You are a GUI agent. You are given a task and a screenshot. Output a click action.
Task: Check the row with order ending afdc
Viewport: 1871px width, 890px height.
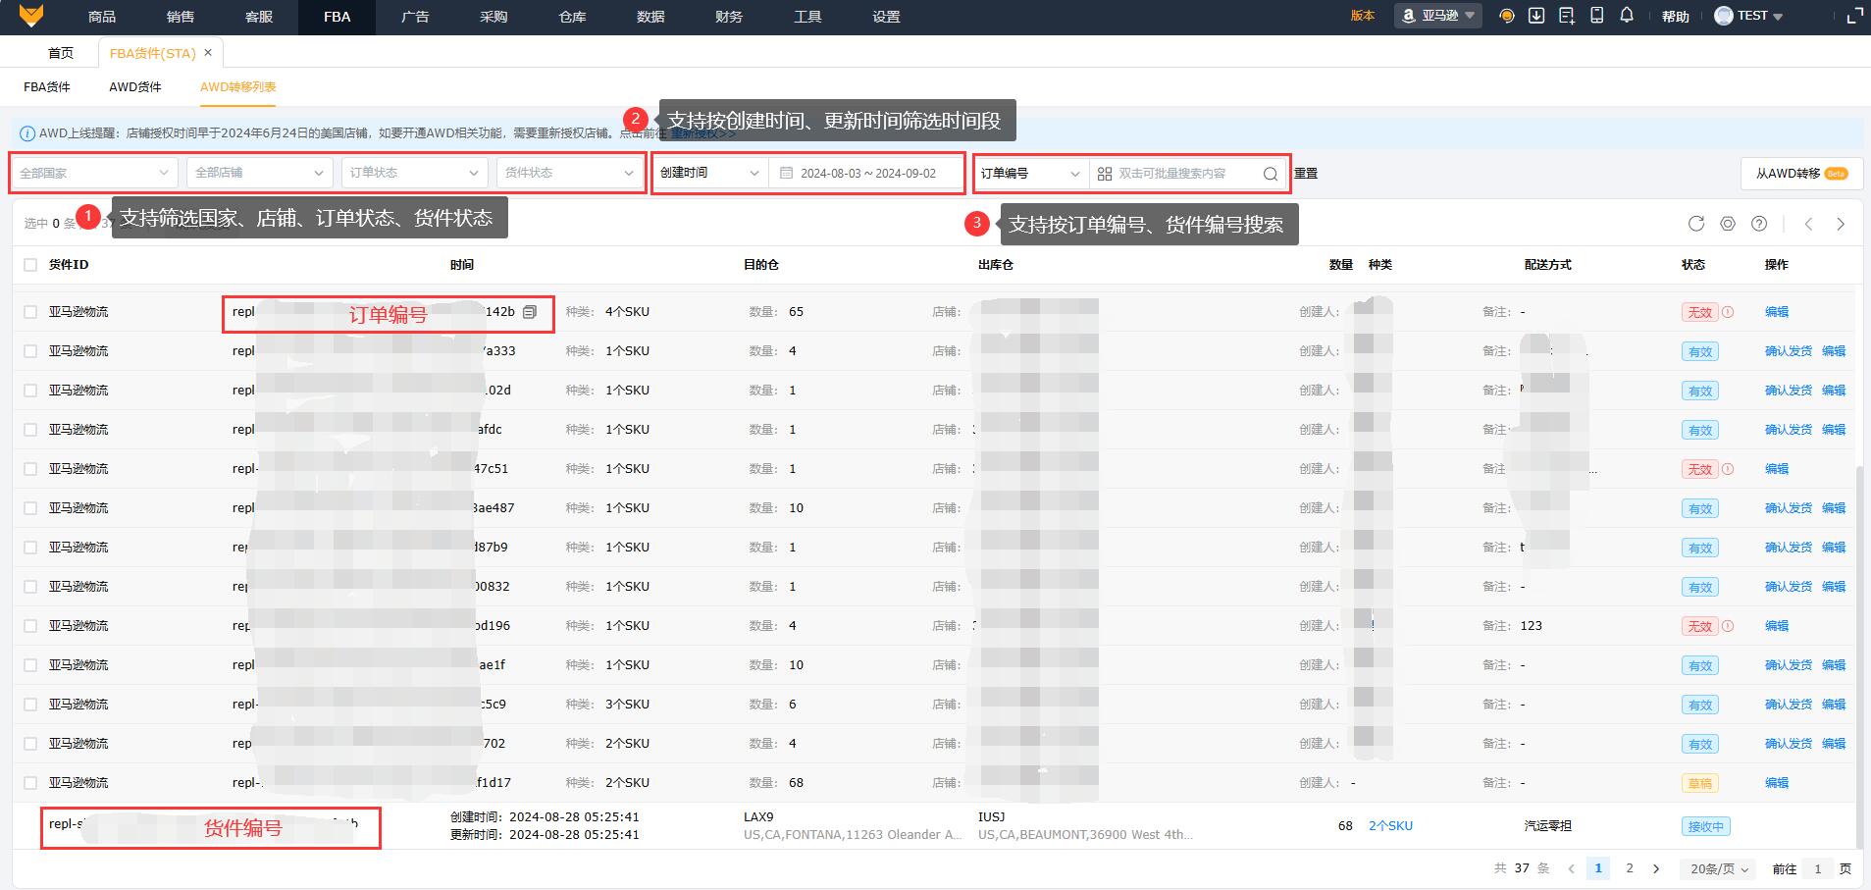(30, 430)
